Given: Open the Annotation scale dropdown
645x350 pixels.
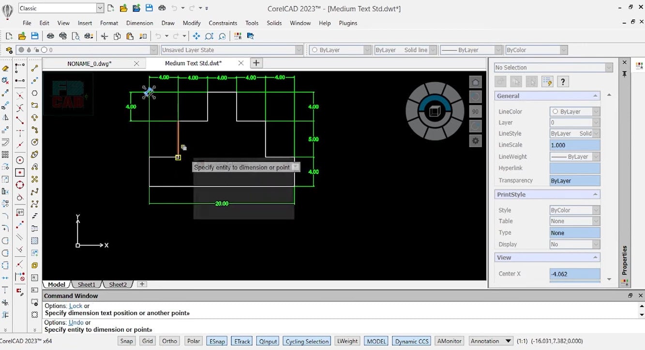Looking at the screenshot, I should pos(508,341).
